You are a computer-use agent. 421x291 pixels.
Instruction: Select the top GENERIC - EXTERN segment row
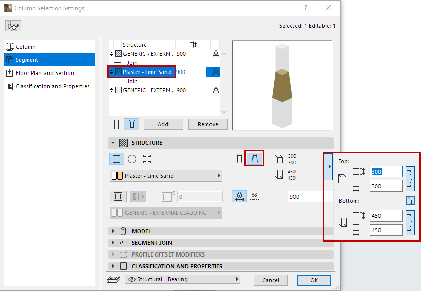click(164, 54)
